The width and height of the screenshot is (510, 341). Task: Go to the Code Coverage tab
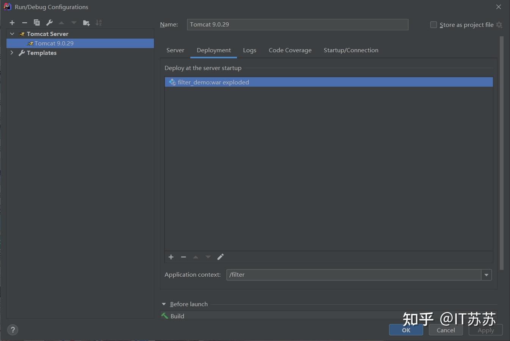click(290, 50)
